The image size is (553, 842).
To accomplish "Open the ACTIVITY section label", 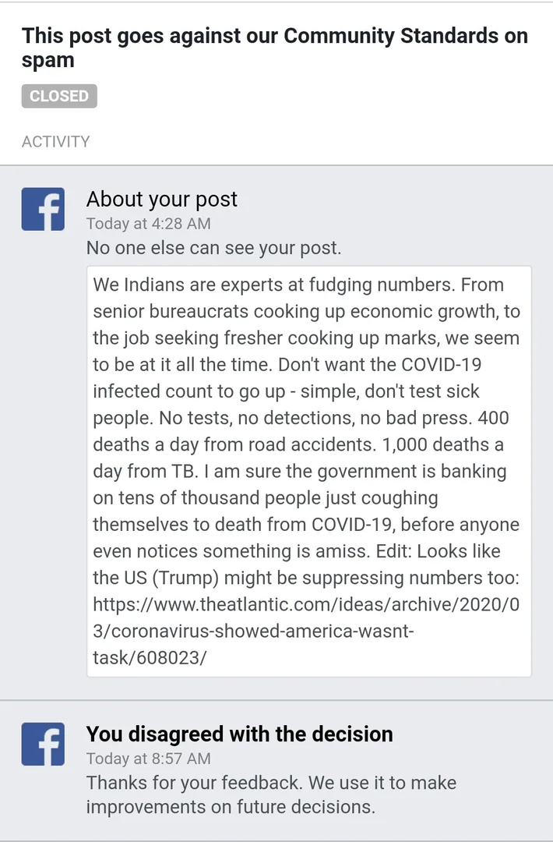I will 56,142.
